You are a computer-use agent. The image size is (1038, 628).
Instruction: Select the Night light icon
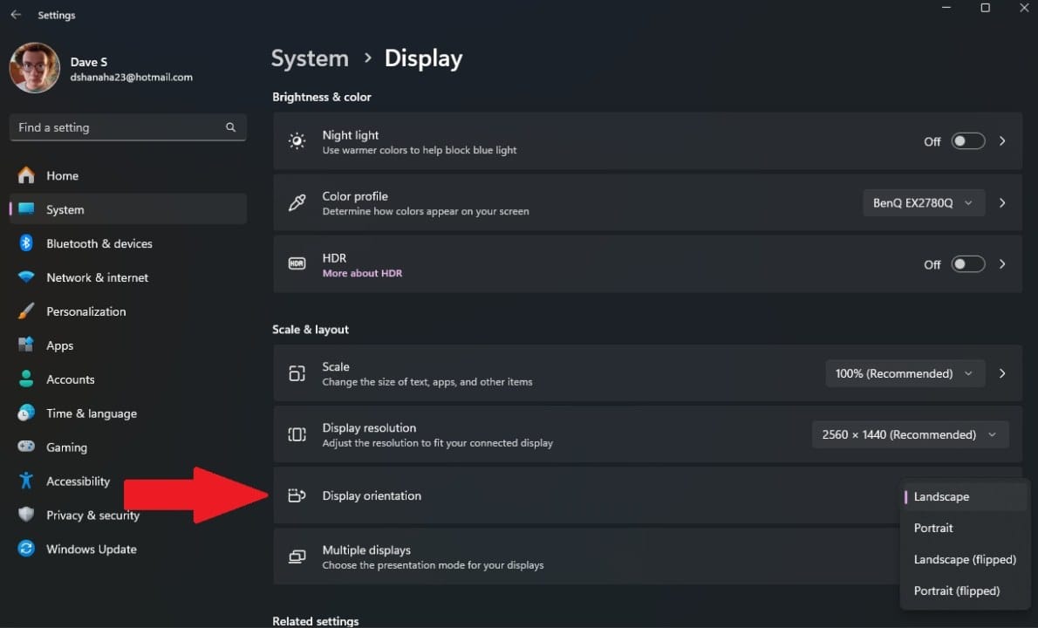tap(297, 140)
